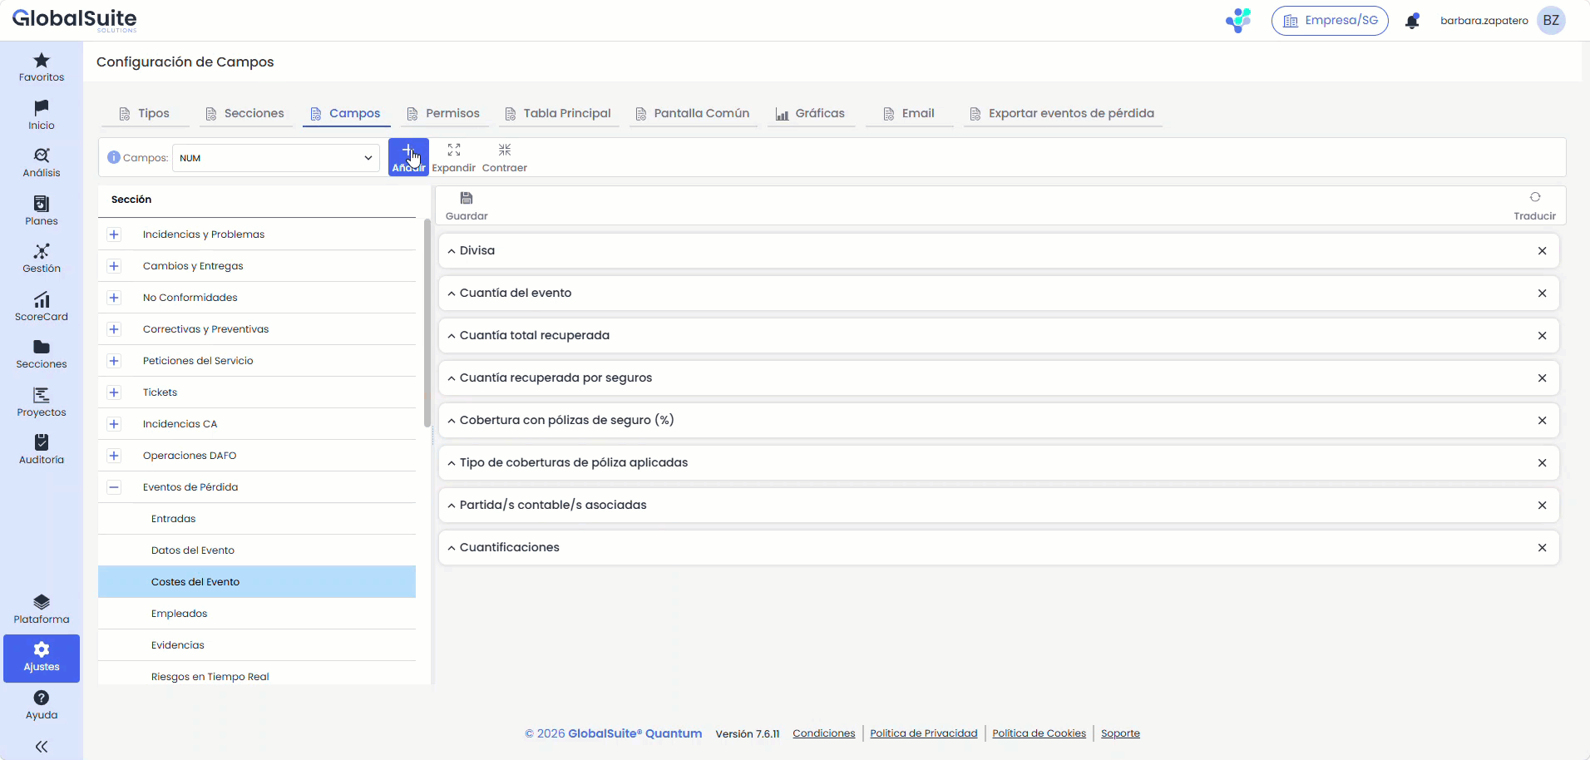Switch to the Tabla Principal tab
This screenshot has height=760, width=1590.
point(558,113)
